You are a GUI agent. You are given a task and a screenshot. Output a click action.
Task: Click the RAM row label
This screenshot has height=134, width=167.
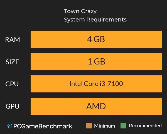pos(13,39)
